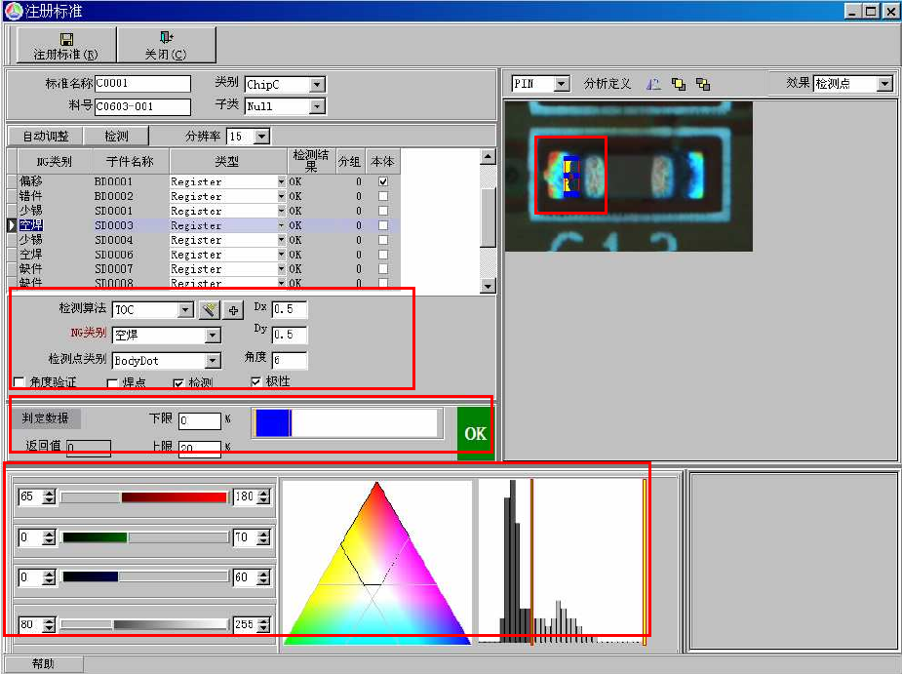Viewport: 902px width, 674px height.
Task: Click the NG类别 column header
Action: pyautogui.click(x=55, y=162)
